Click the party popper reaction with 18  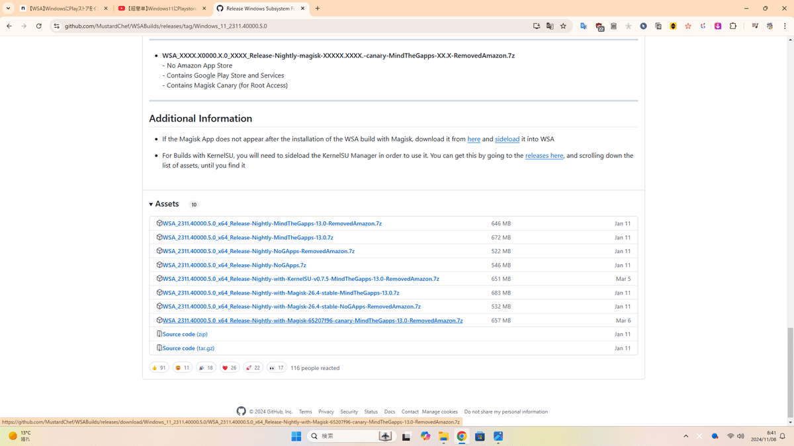206,367
